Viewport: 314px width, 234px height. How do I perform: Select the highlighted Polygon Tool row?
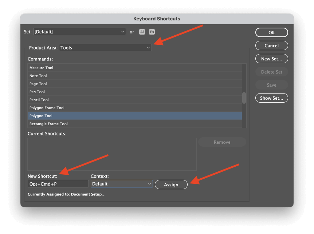(x=134, y=116)
